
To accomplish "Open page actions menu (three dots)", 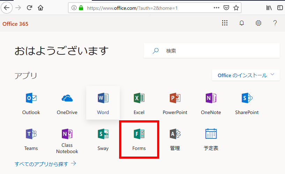I will [x=217, y=8].
